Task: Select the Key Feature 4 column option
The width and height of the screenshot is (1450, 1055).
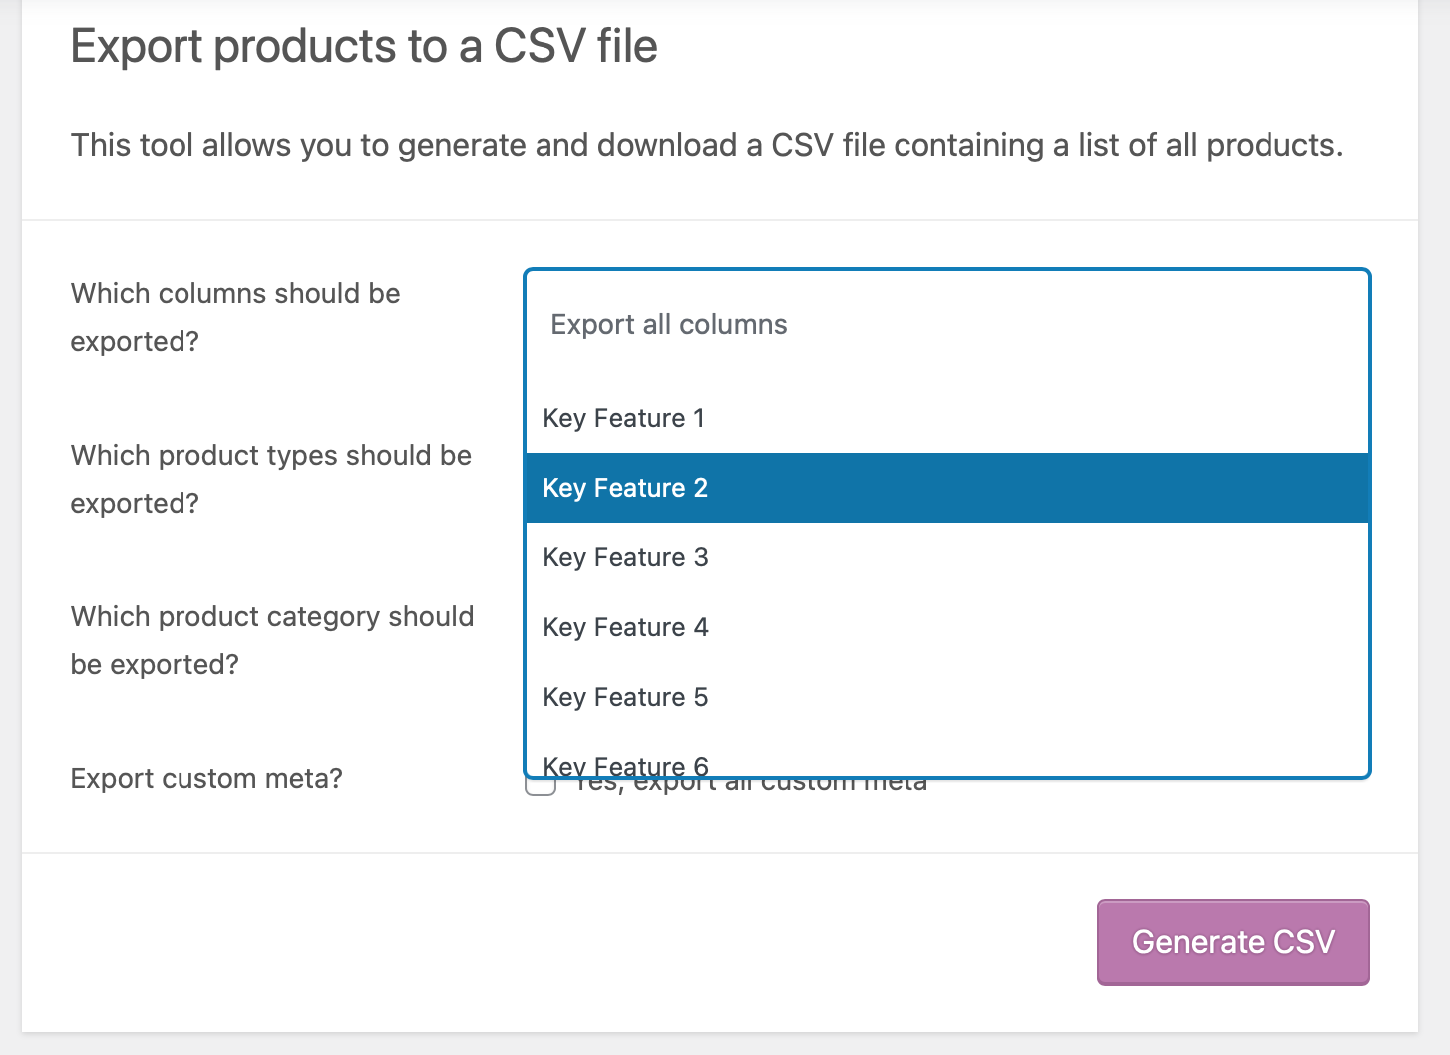Action: point(626,627)
